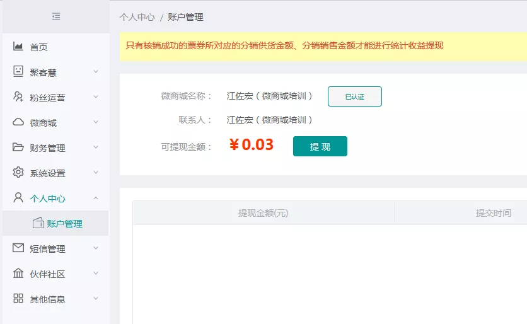Viewport: 527px width, 324px height.
Task: Click the 提现金额(元) column header
Action: tap(263, 213)
